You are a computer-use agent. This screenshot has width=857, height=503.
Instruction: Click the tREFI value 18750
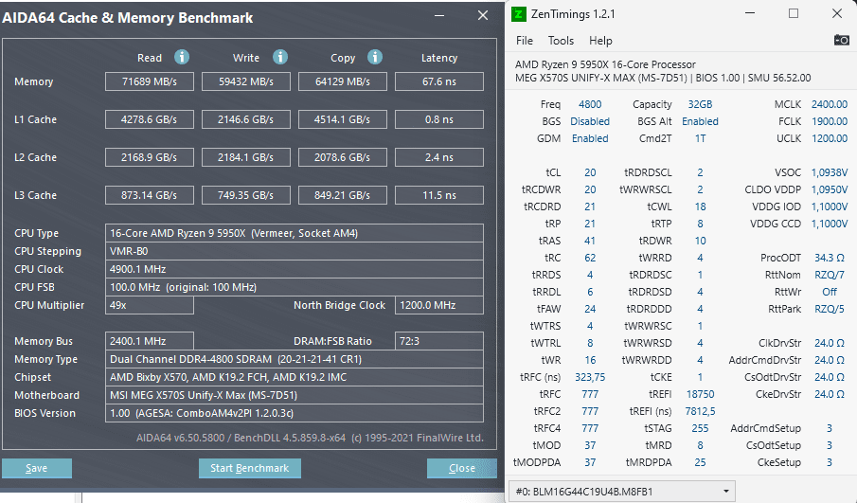[x=700, y=394]
